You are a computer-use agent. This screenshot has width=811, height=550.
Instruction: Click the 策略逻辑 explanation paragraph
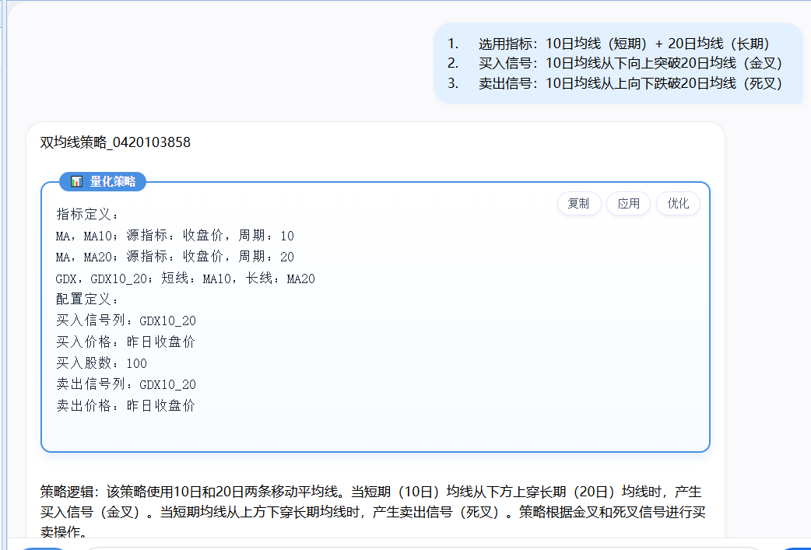coord(373,512)
